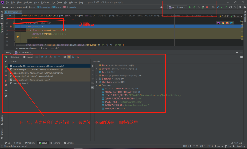
Task: Collapse the Constants node
Action: (97, 85)
